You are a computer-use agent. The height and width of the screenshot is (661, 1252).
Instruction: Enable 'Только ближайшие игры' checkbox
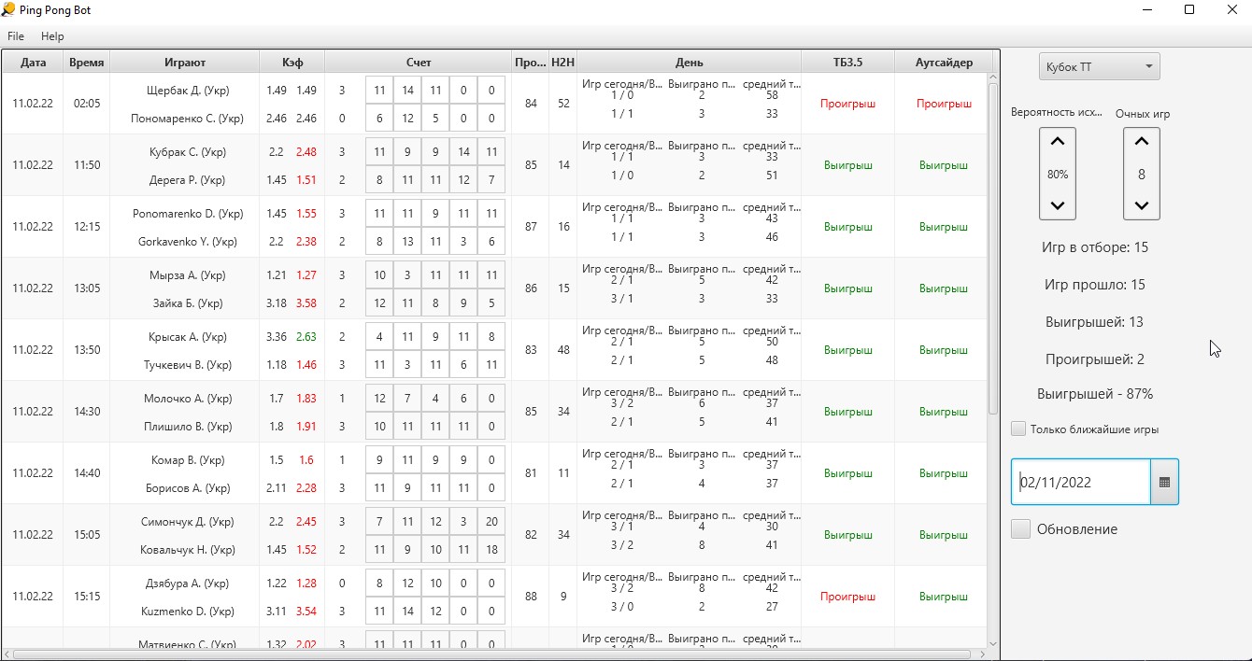click(1018, 429)
